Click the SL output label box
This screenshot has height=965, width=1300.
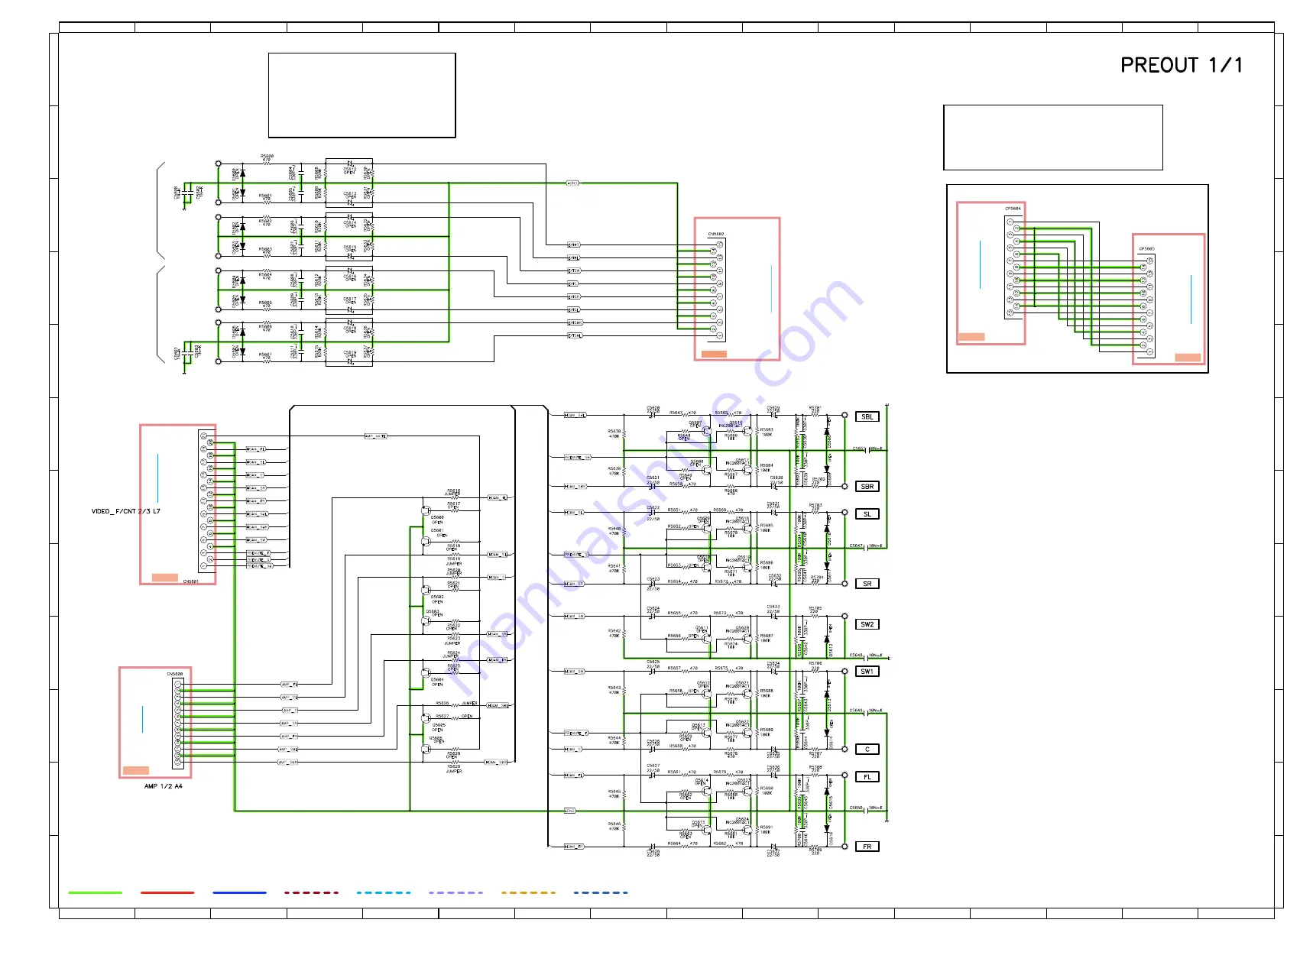pos(867,514)
